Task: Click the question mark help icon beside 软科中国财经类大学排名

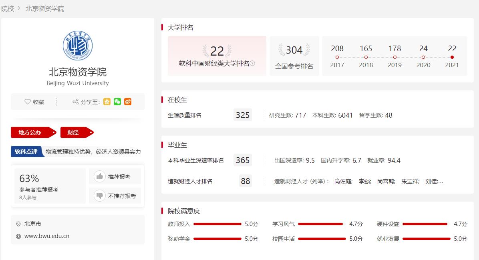Action: click(x=252, y=63)
